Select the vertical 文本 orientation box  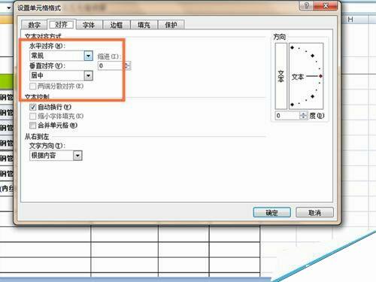(x=280, y=76)
